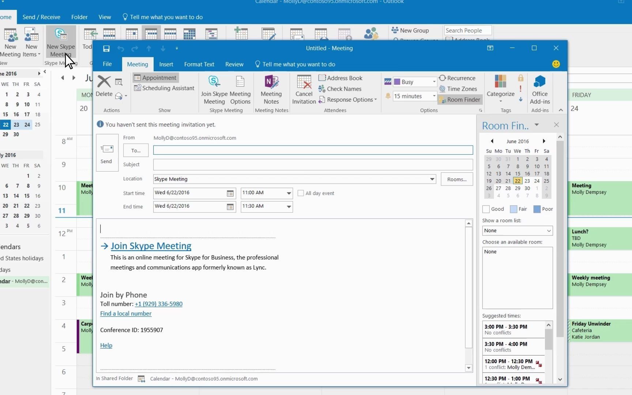The height and width of the screenshot is (395, 632).
Task: Click in the To recipients field
Action: 313,150
